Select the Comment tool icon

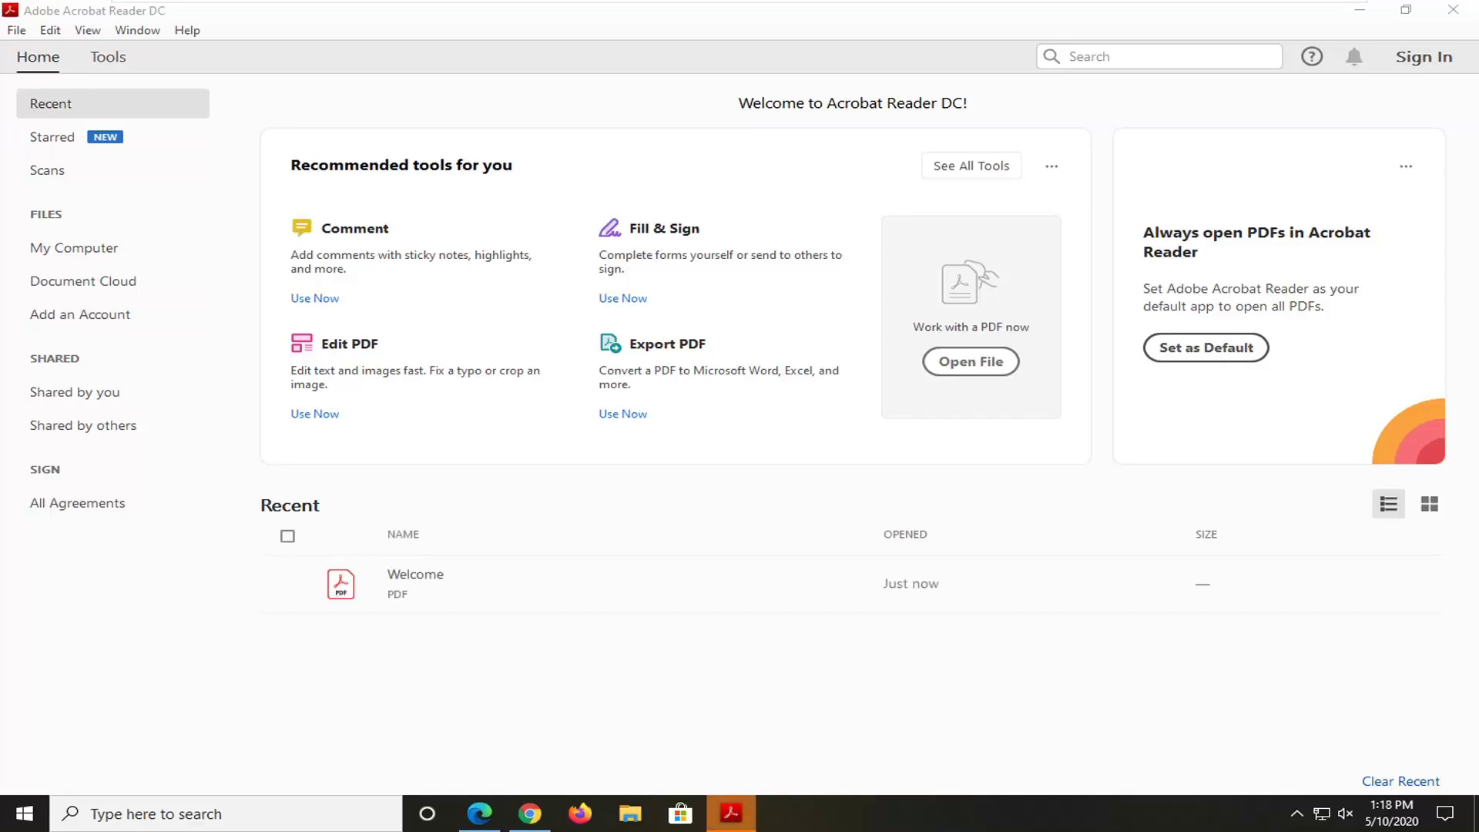coord(301,227)
